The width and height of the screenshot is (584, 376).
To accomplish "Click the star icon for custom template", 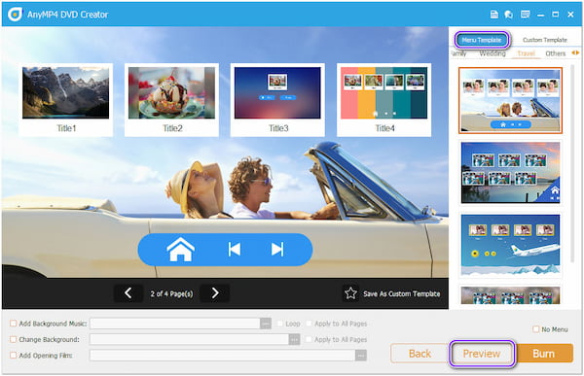I will click(350, 293).
